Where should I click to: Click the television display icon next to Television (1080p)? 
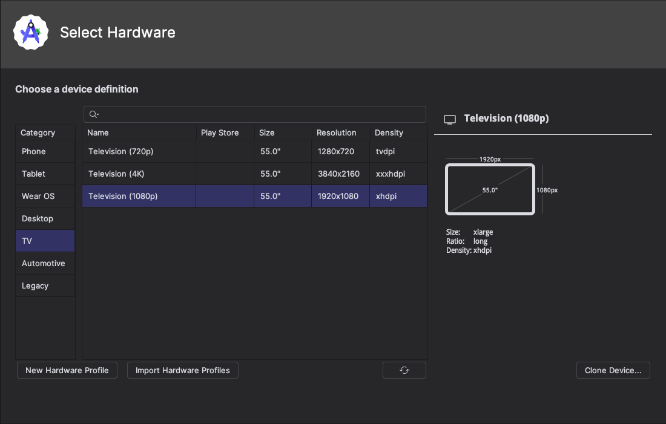(x=449, y=119)
